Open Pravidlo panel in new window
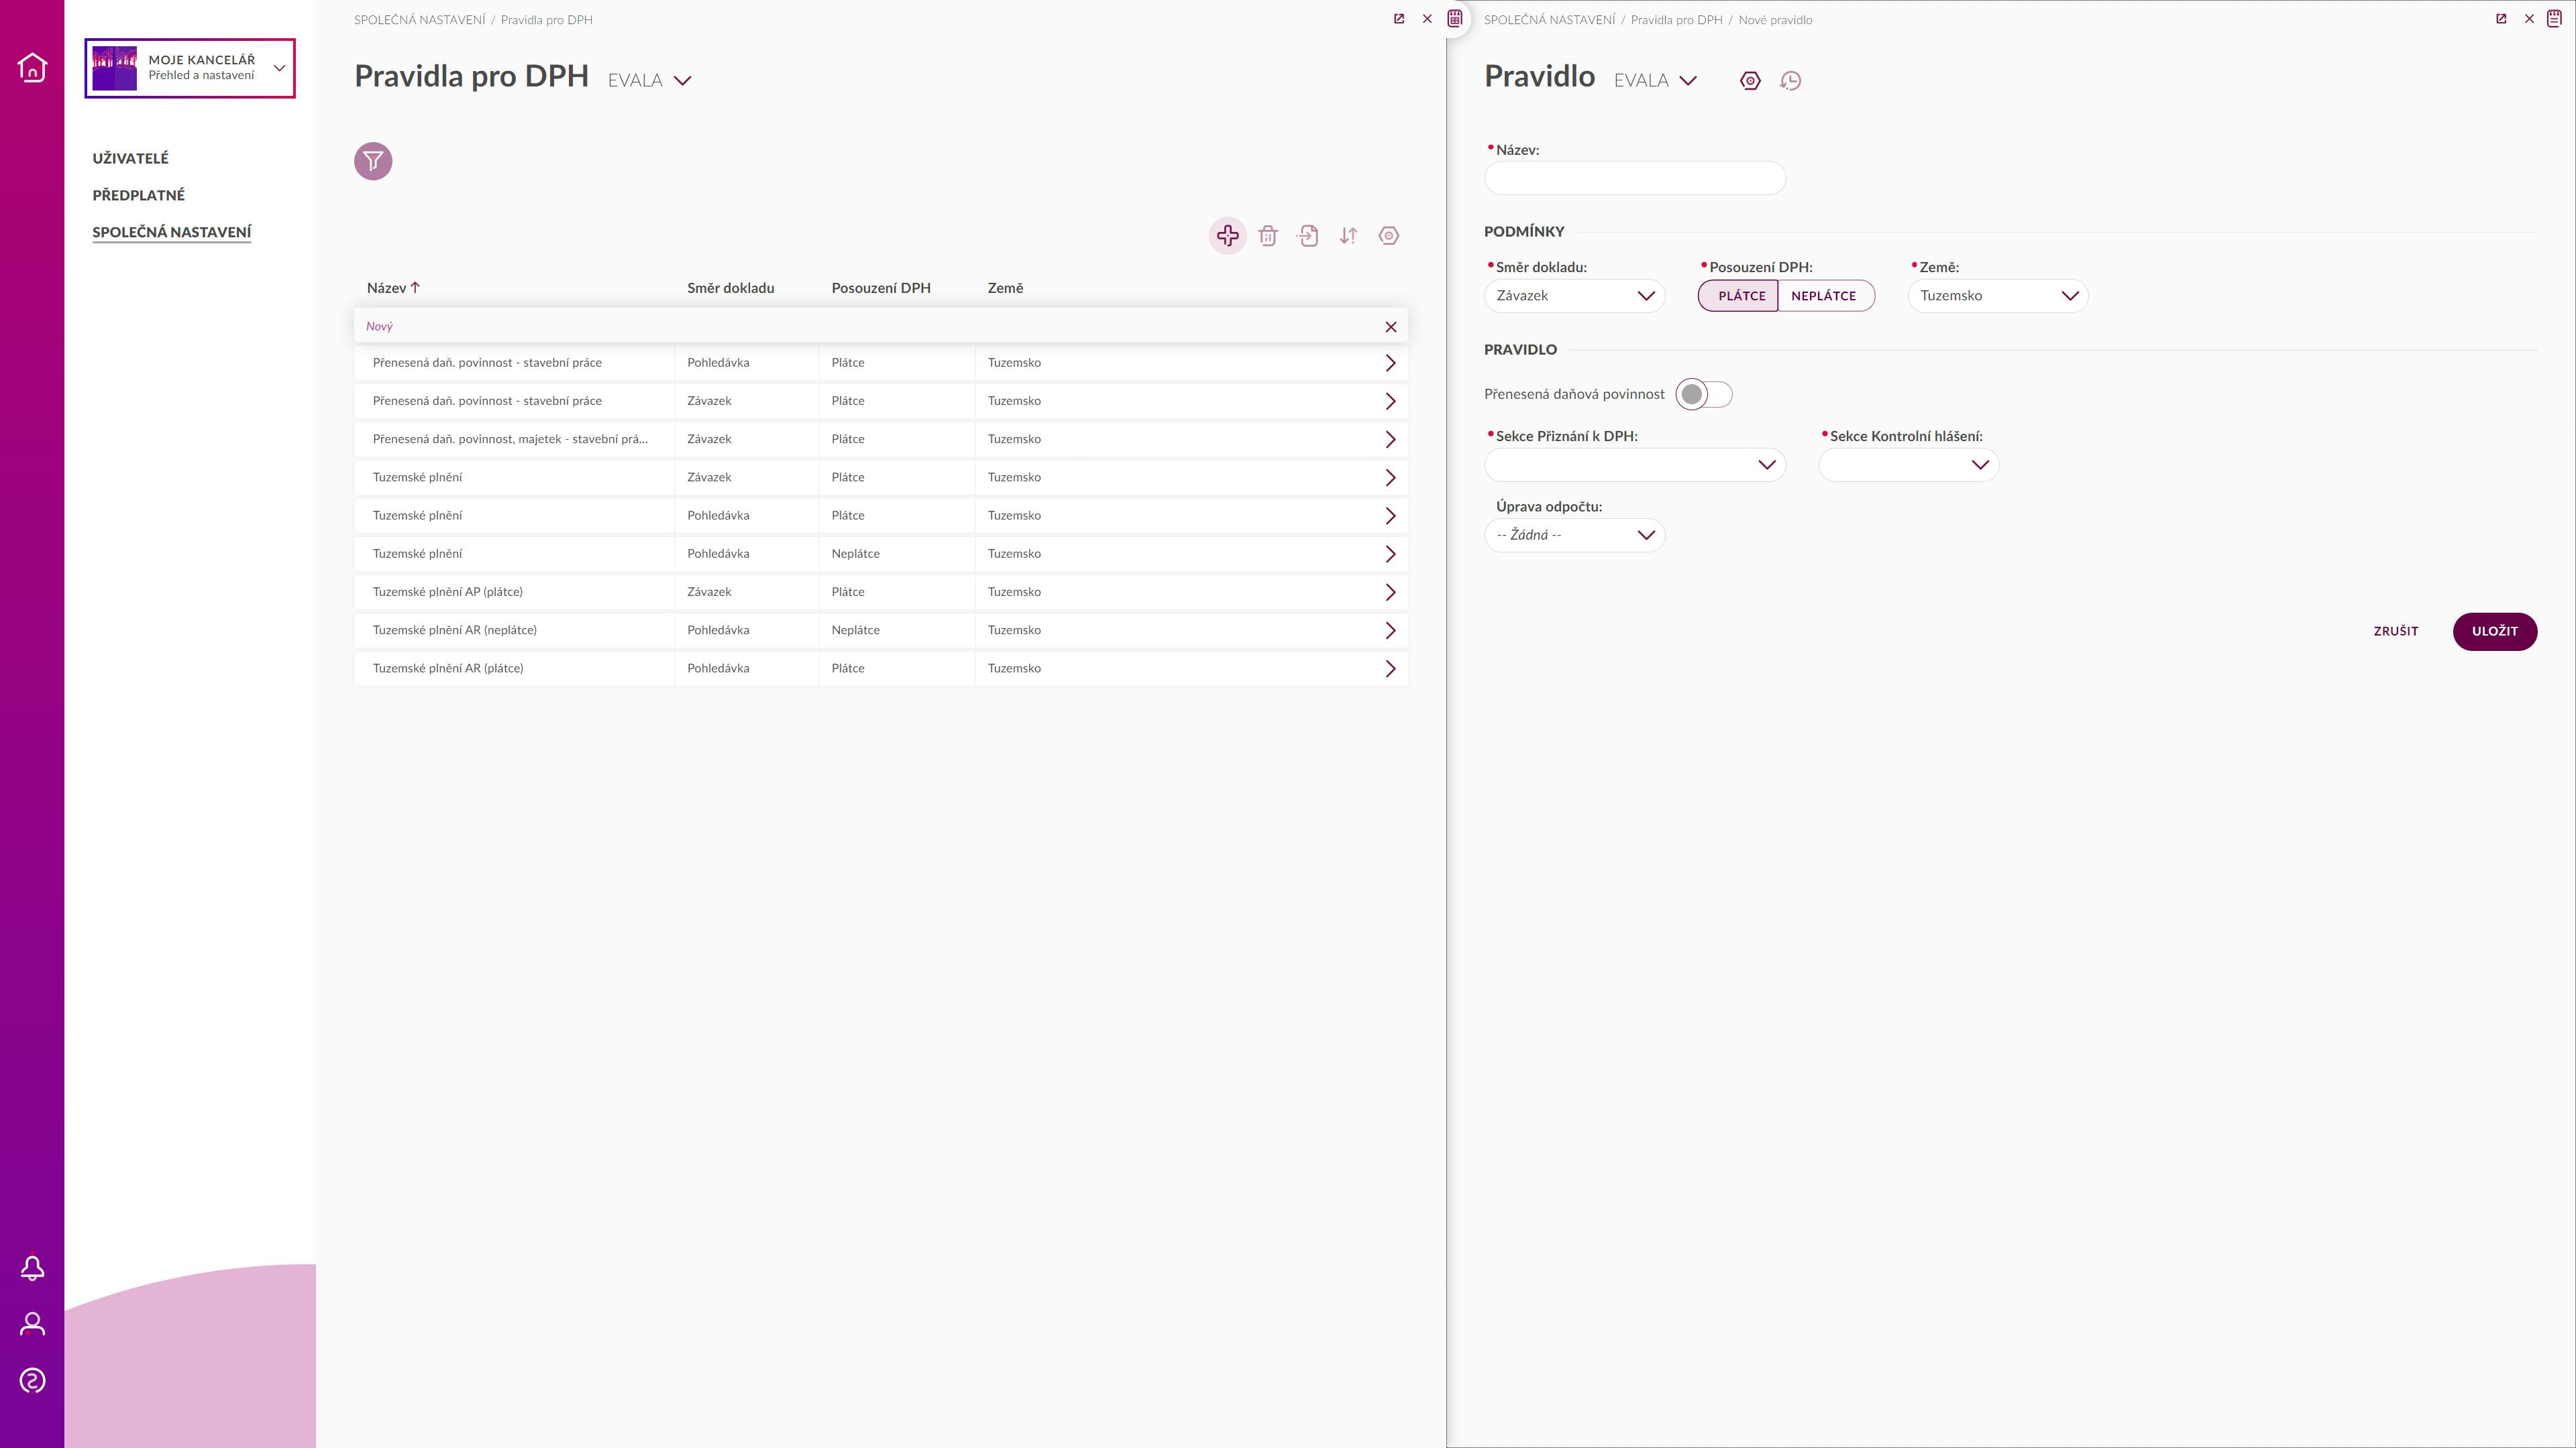The height and width of the screenshot is (1448, 2576). point(2501,19)
